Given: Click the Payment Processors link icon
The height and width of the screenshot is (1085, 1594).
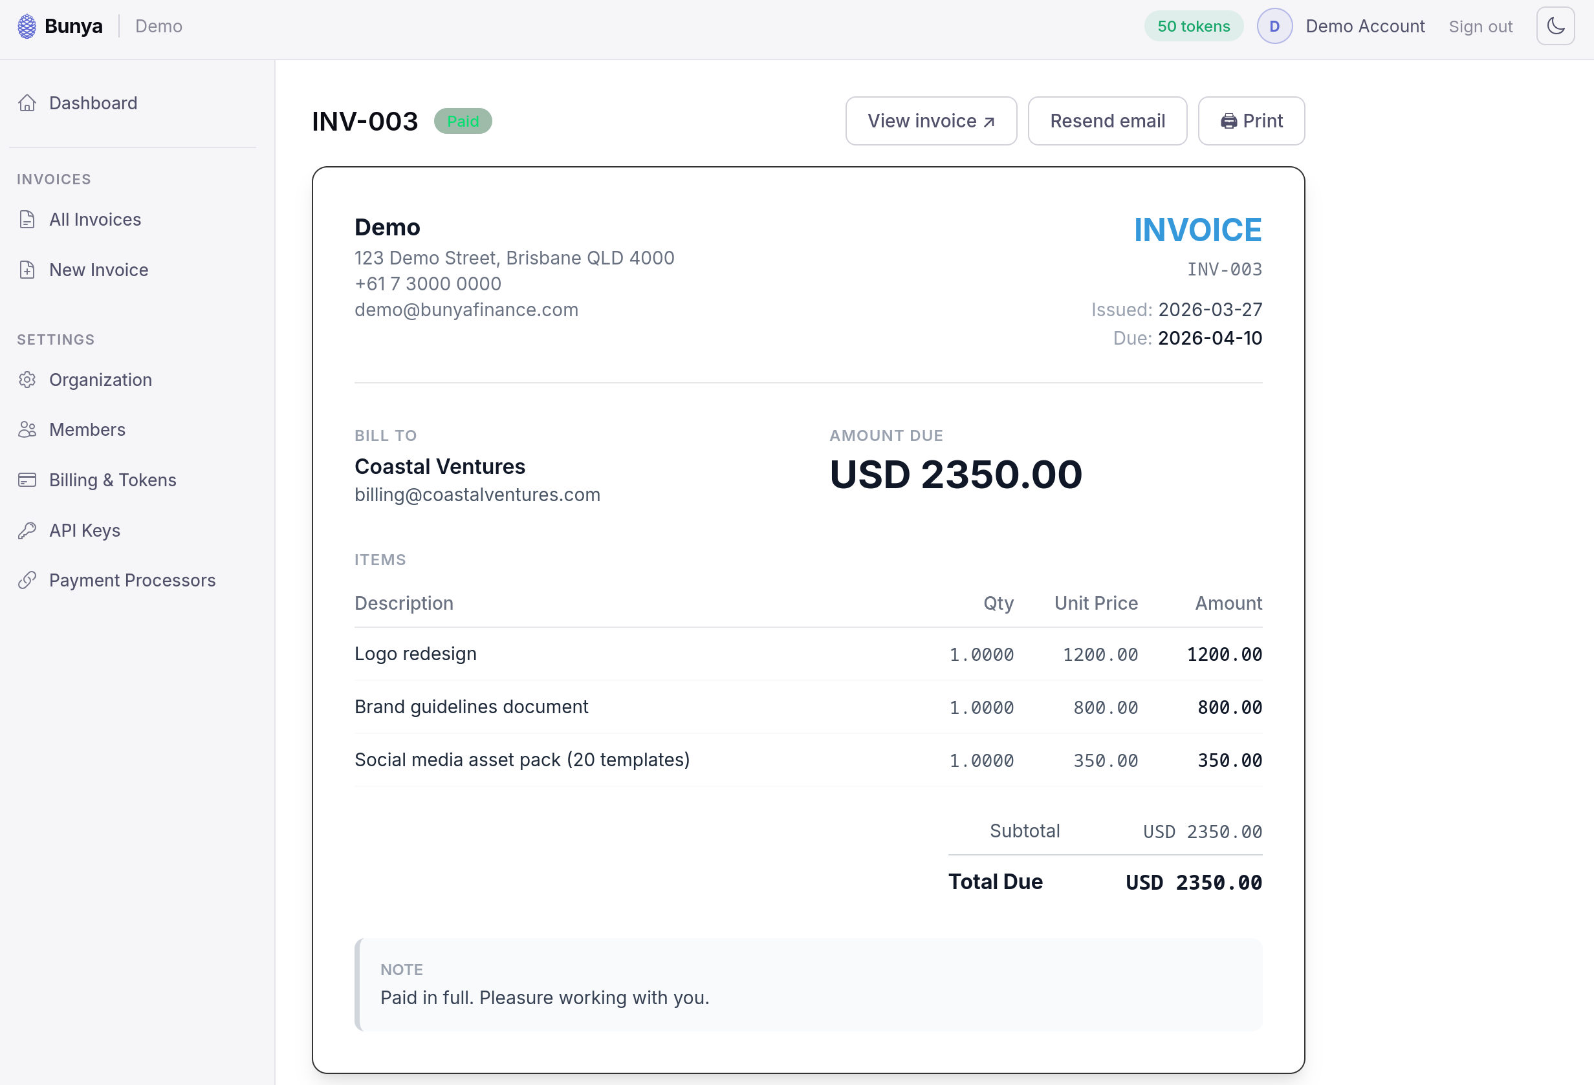Looking at the screenshot, I should (x=27, y=581).
